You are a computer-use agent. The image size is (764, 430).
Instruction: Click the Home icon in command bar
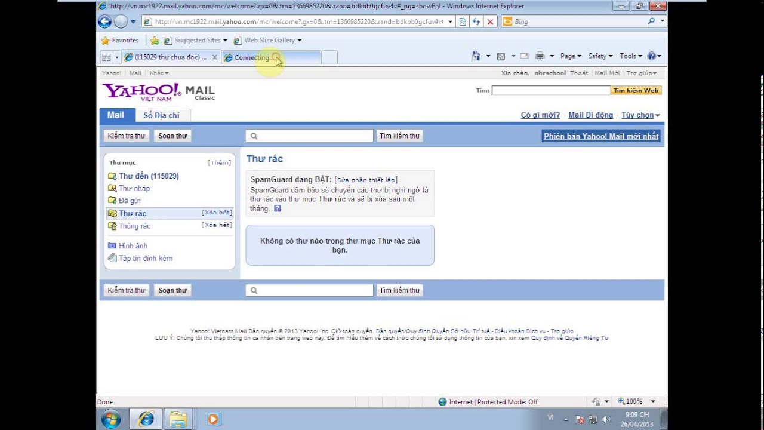pyautogui.click(x=476, y=56)
